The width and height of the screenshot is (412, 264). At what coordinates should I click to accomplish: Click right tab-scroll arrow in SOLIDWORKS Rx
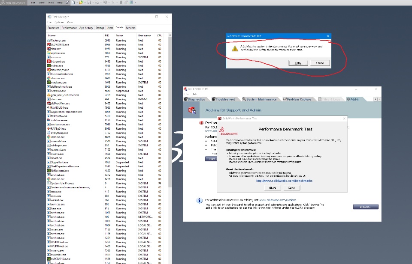[379, 99]
